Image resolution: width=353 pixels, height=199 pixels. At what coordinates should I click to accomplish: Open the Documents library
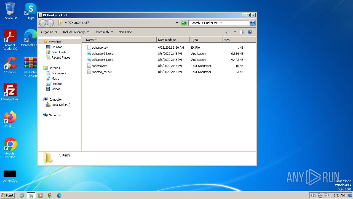pos(59,73)
